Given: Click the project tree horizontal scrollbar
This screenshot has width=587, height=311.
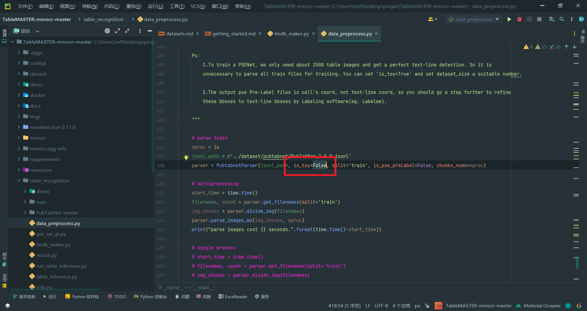Looking at the screenshot, I should pyautogui.click(x=54, y=290).
